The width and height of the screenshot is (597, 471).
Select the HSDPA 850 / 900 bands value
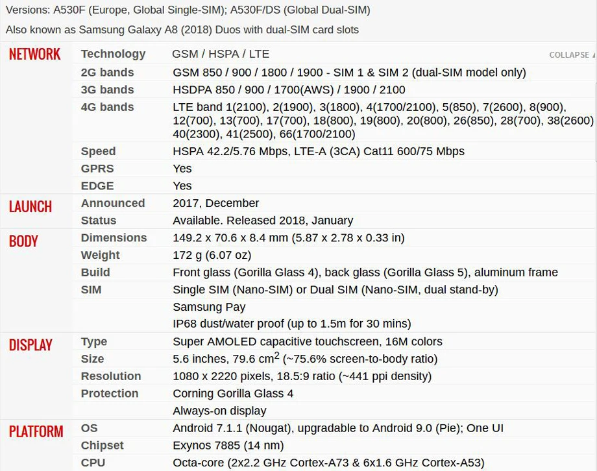point(289,90)
